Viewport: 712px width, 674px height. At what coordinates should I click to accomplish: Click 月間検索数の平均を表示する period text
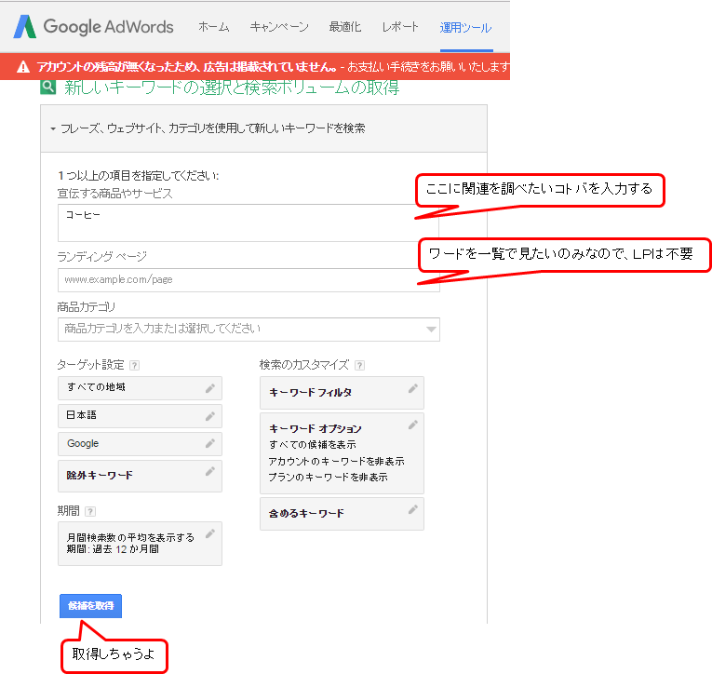click(x=130, y=538)
